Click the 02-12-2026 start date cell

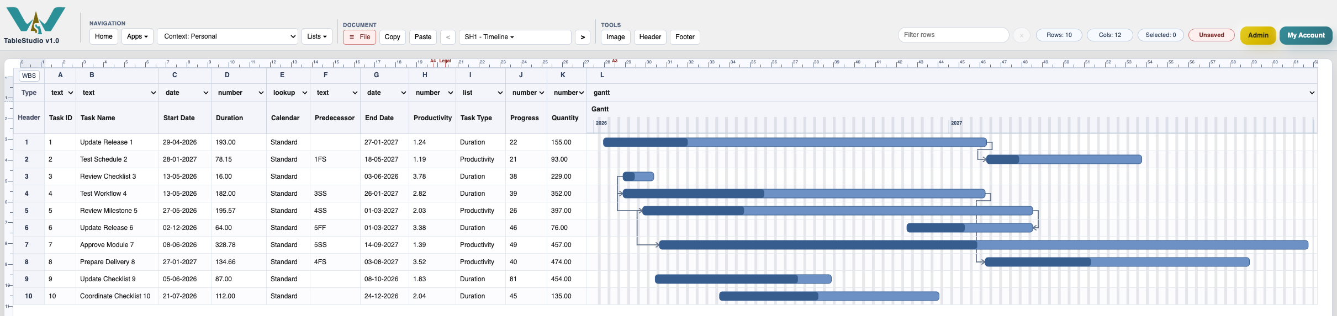185,228
